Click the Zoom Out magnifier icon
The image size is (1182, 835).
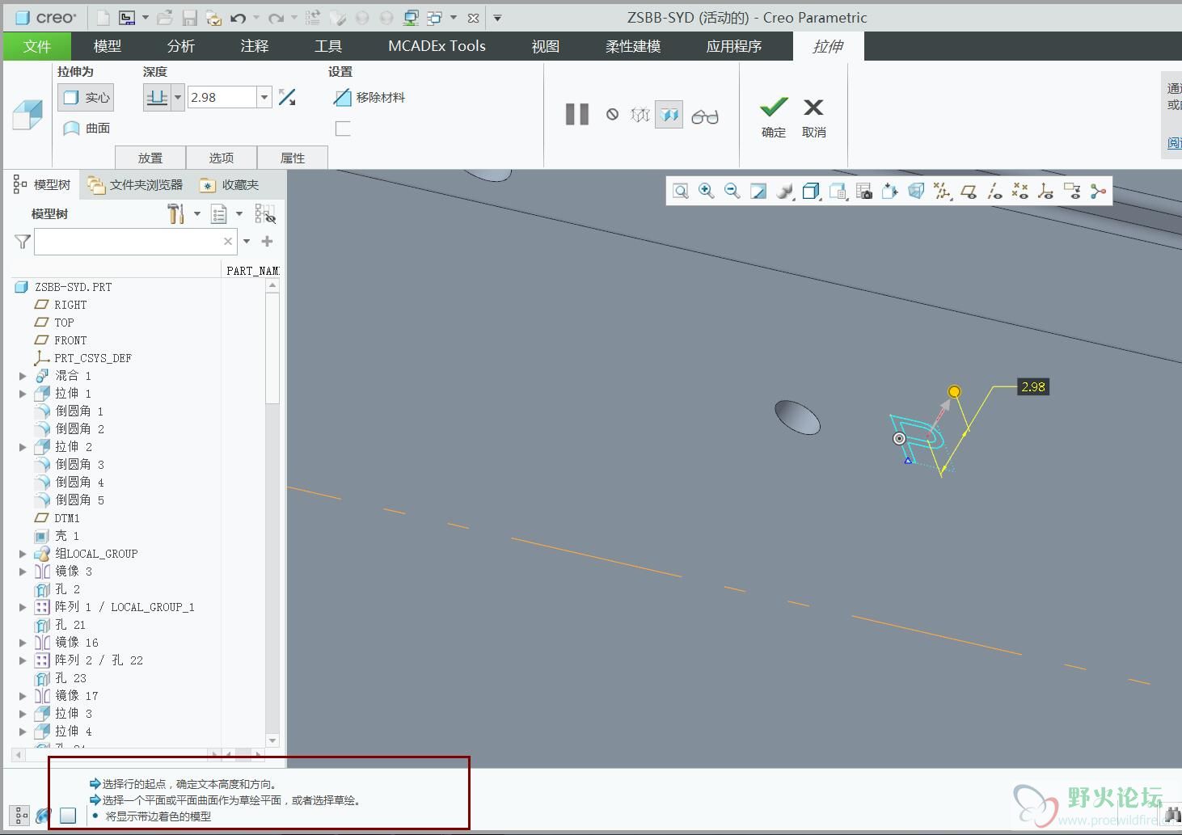[732, 192]
